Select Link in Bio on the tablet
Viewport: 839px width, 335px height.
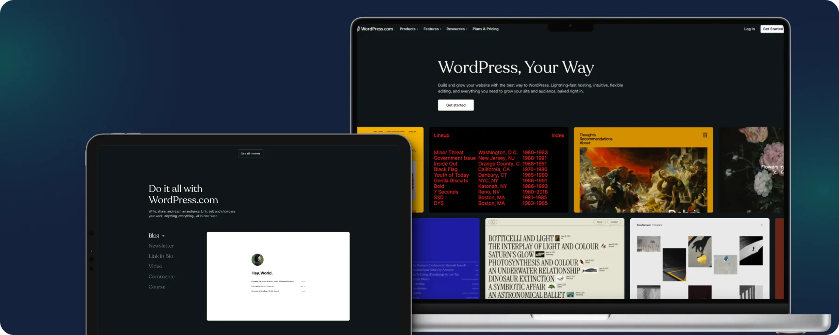pyautogui.click(x=161, y=256)
